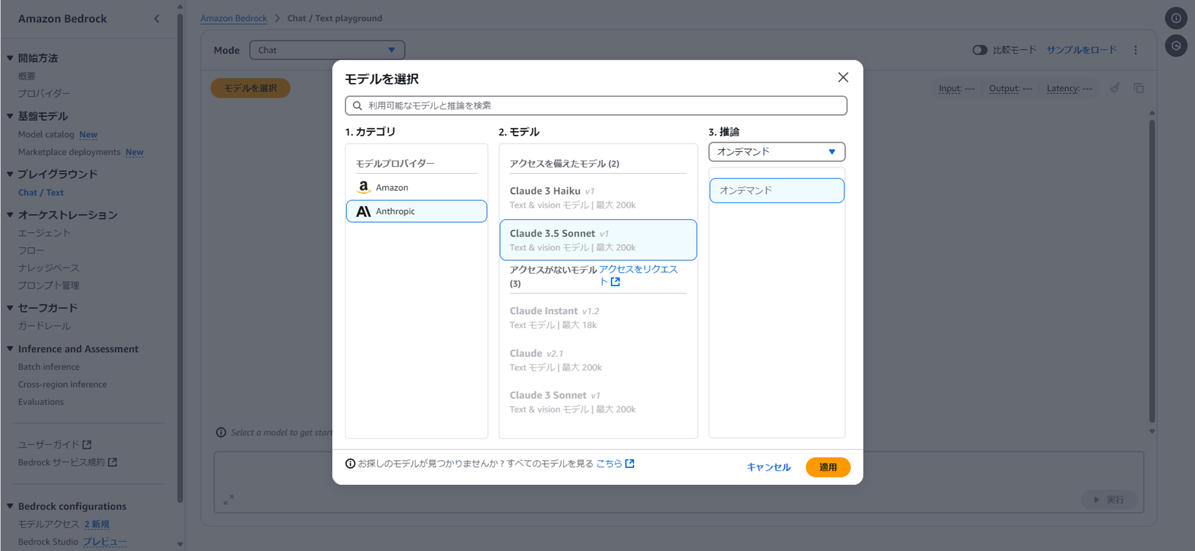Select the Amazon provider logo

[363, 187]
